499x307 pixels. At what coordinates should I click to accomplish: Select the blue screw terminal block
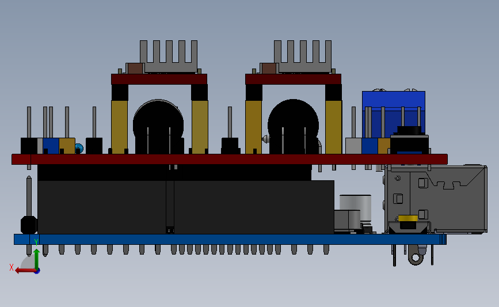[394, 114]
